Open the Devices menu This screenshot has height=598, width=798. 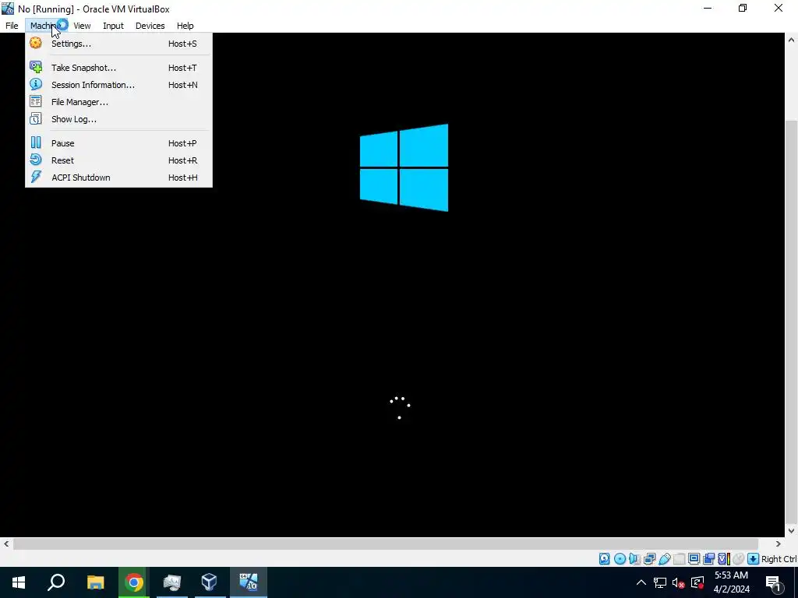(150, 26)
